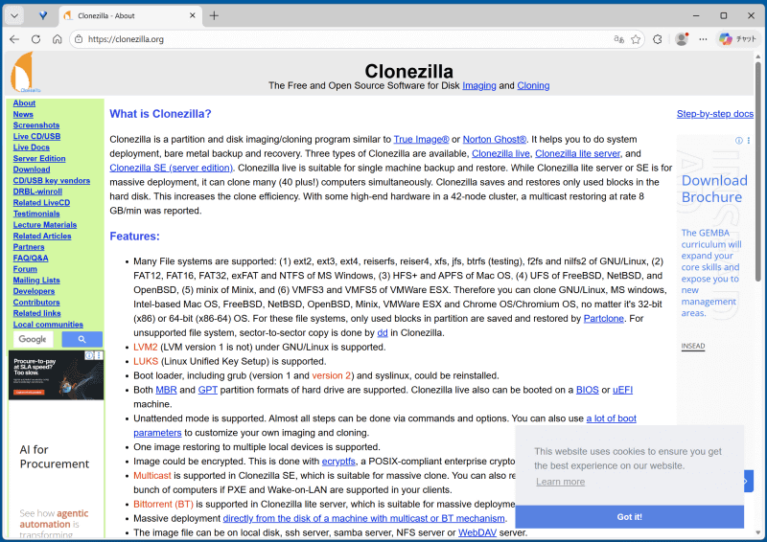
Task: Expand the tab actions dropdown
Action: tap(14, 15)
